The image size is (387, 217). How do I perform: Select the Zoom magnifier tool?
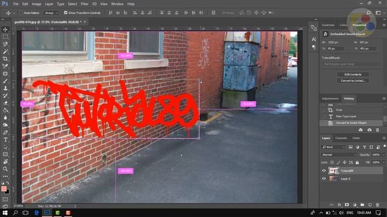(x=5, y=169)
